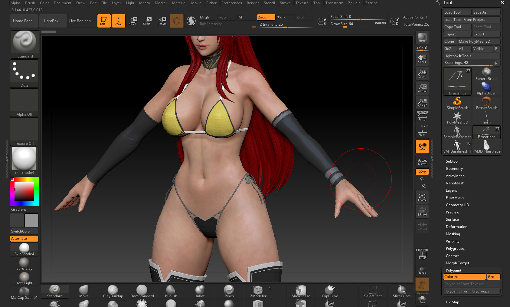The image size is (510, 307).
Task: Expand the Geometry section
Action: [454, 169]
